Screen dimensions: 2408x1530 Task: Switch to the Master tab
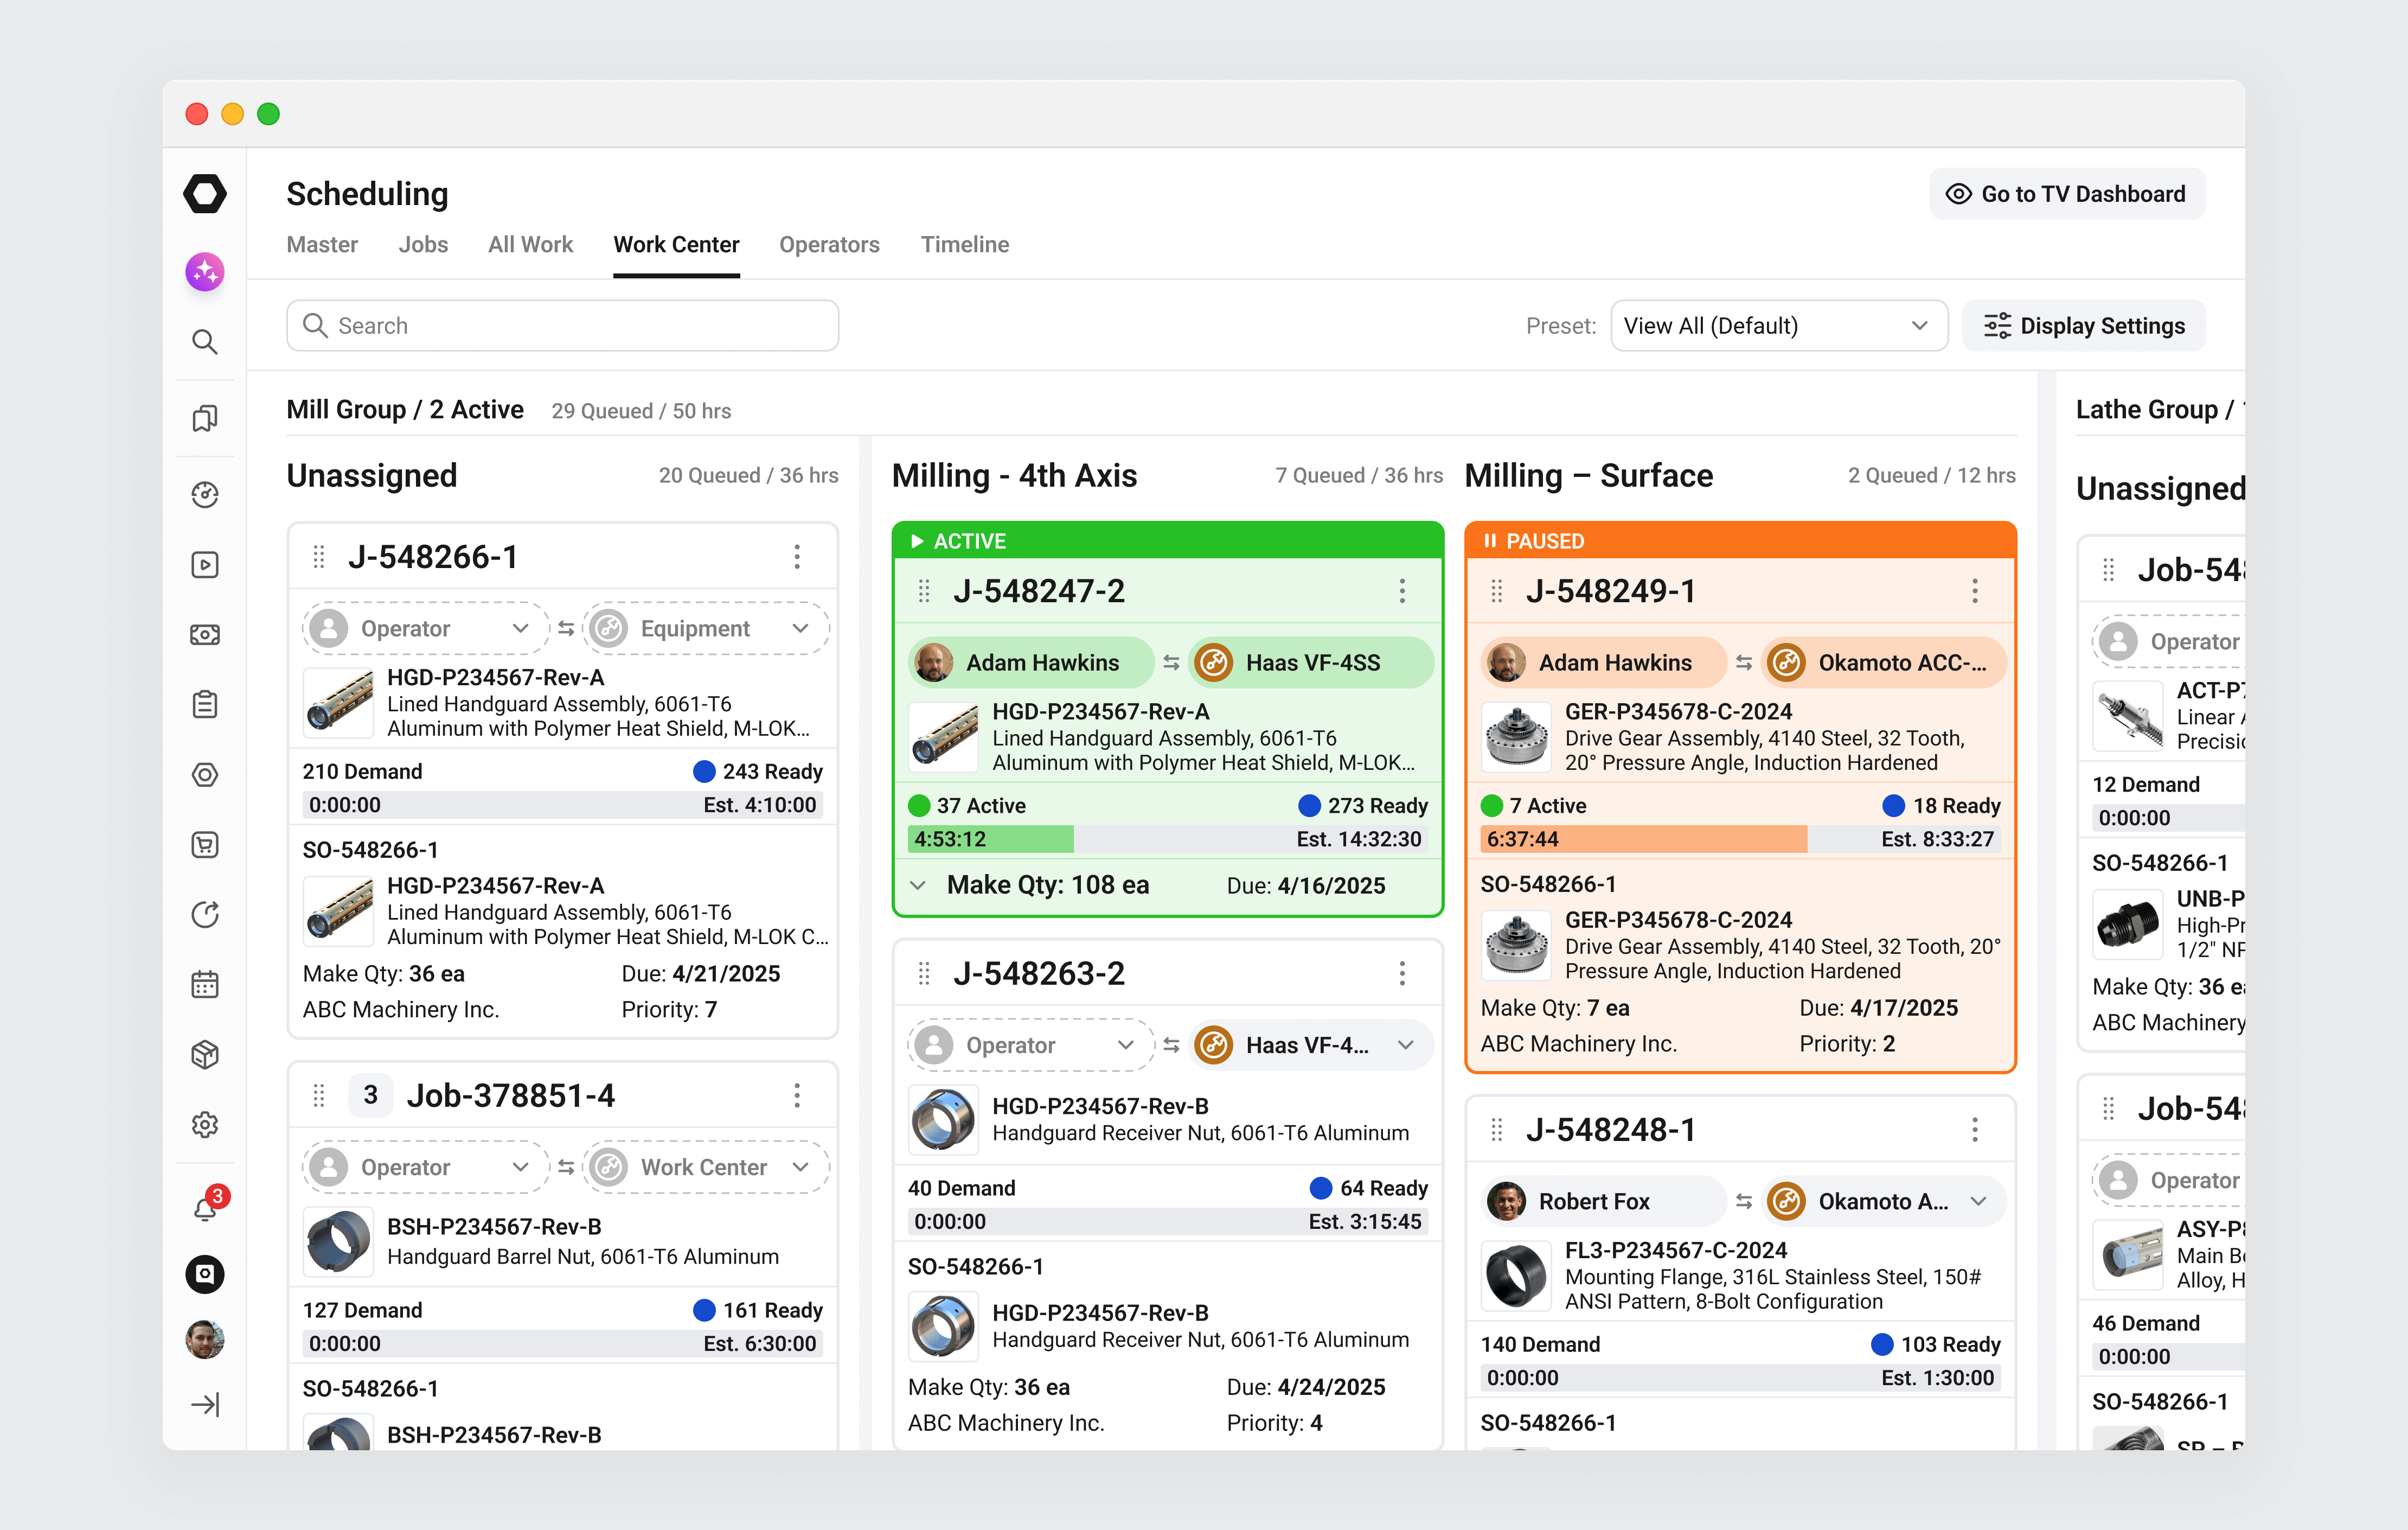322,244
